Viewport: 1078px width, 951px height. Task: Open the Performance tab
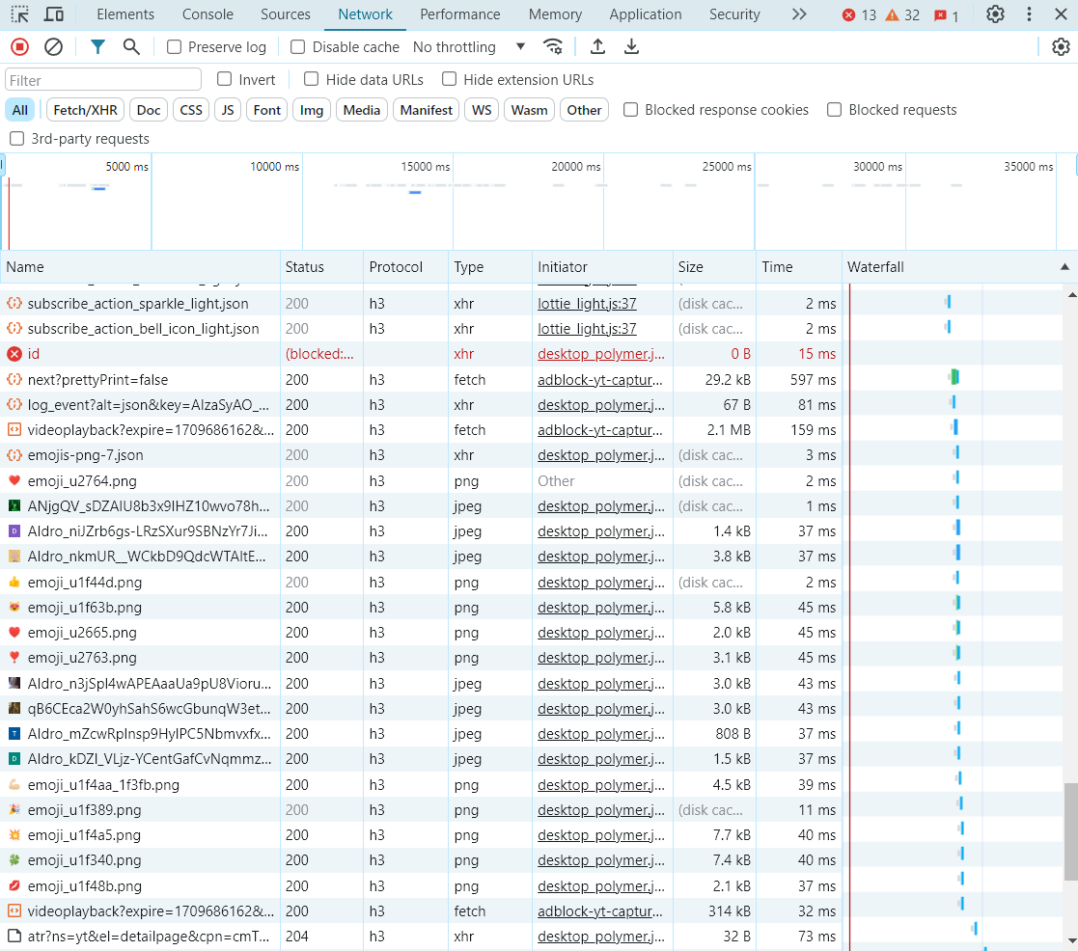(459, 14)
